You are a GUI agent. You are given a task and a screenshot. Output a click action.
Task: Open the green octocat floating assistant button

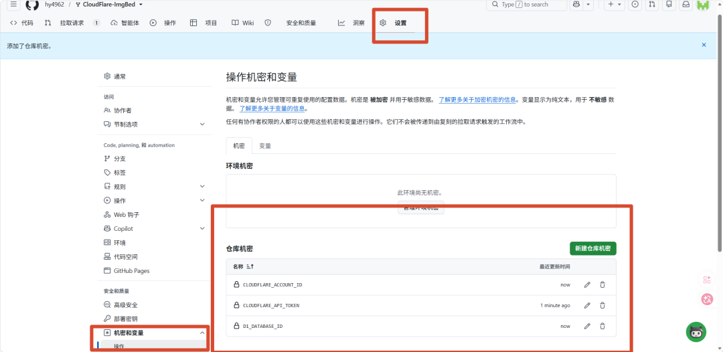[696, 332]
